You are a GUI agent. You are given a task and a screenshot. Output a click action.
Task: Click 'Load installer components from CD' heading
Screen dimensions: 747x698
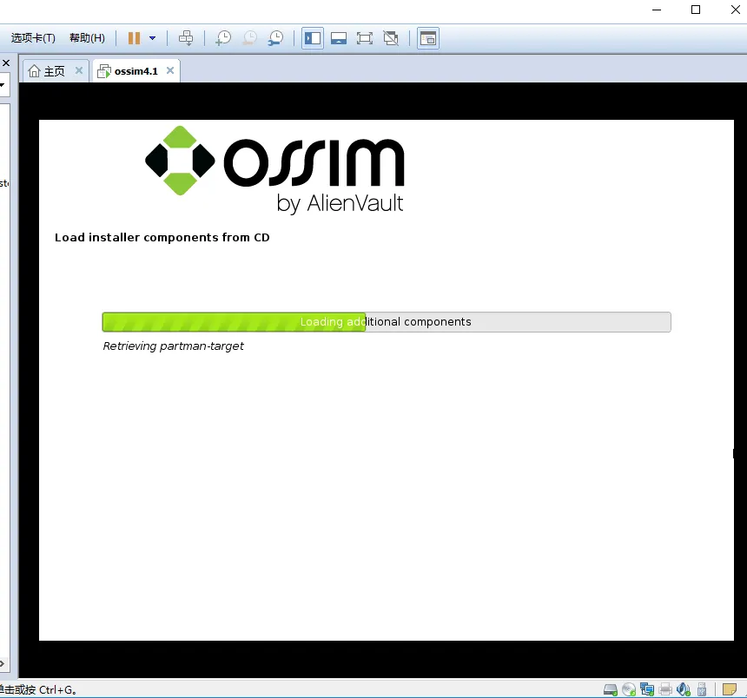162,238
